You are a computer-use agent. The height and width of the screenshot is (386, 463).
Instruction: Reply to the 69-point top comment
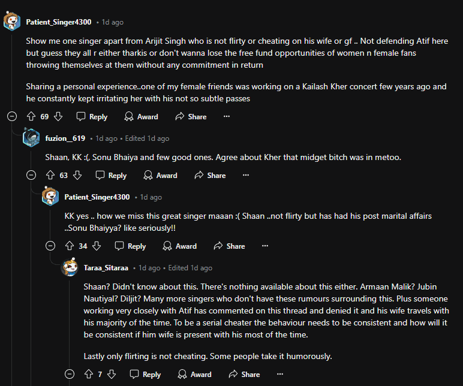click(92, 116)
